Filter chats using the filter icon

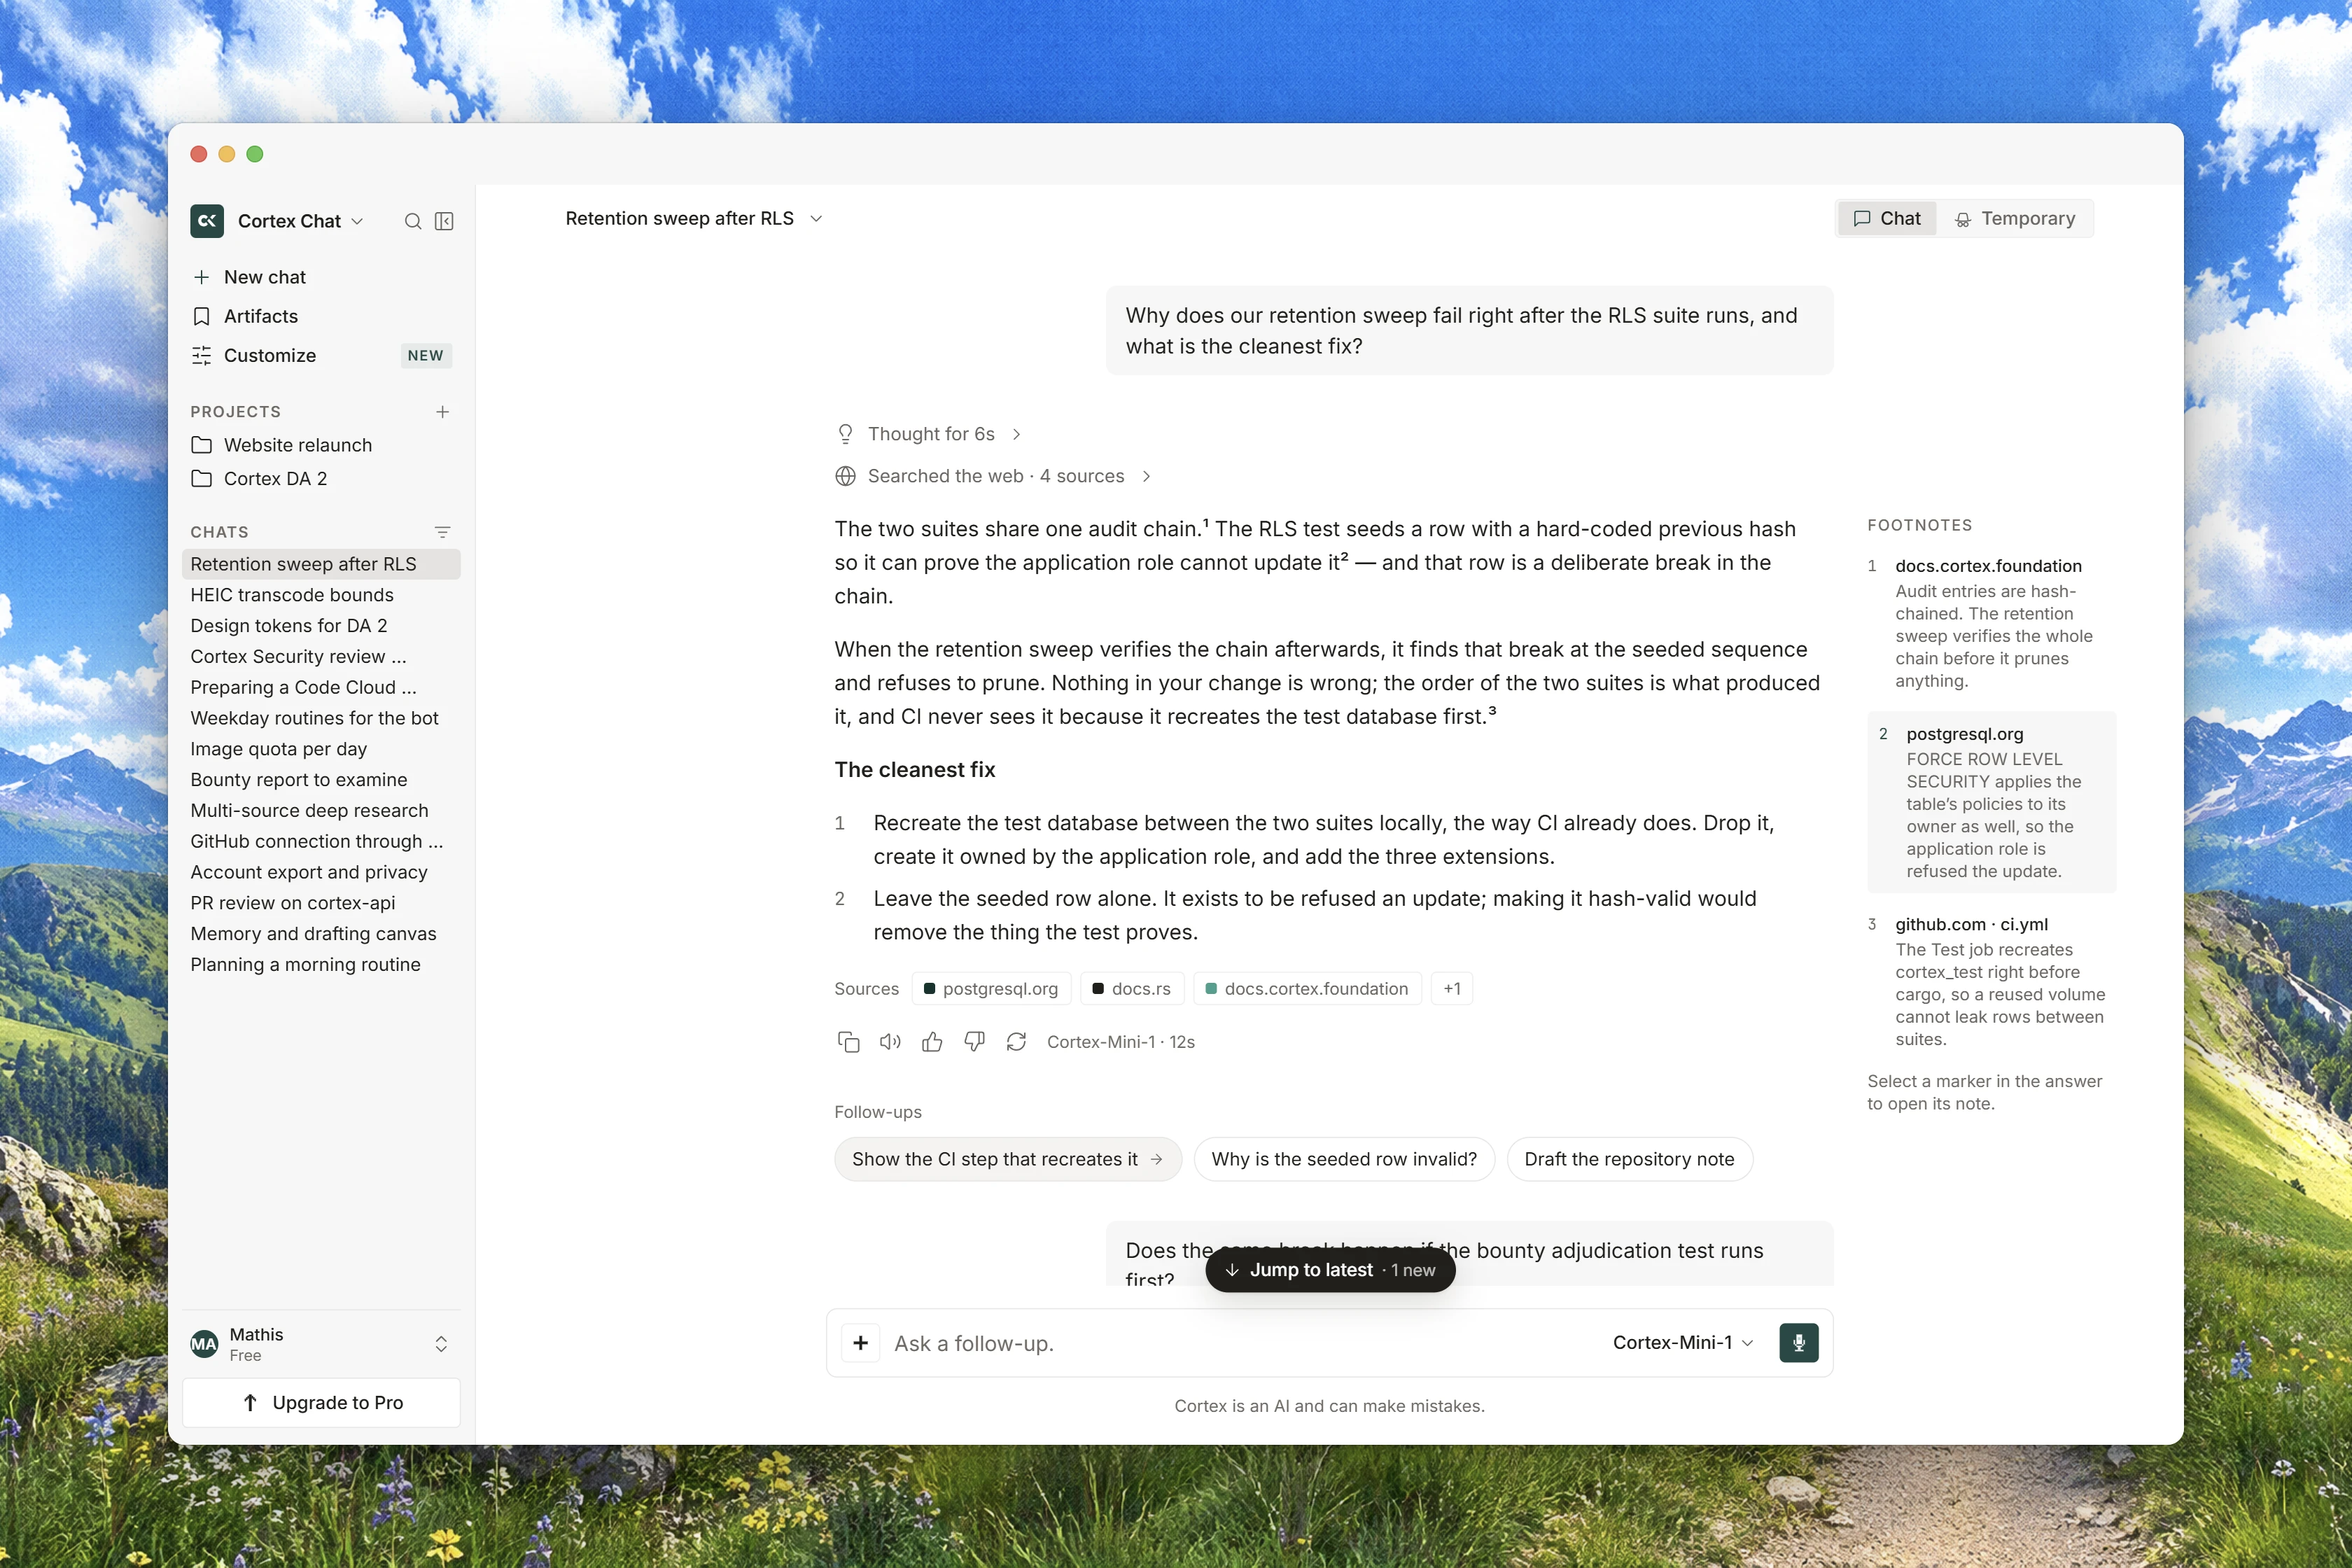[x=443, y=532]
